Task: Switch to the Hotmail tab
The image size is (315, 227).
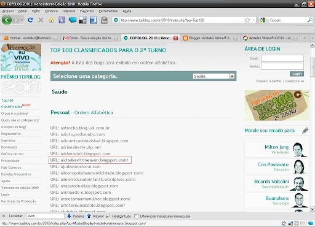Action: (31, 38)
